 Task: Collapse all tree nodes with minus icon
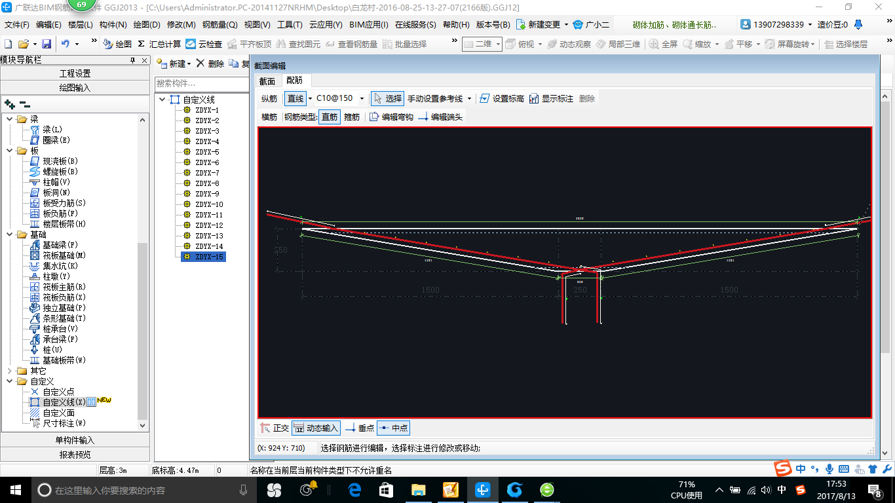(x=24, y=103)
